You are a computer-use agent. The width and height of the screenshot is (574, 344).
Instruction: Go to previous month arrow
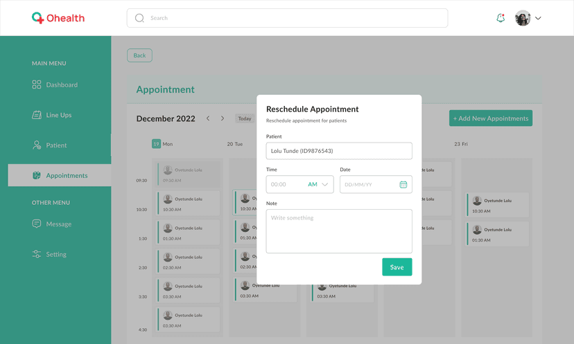click(x=208, y=118)
